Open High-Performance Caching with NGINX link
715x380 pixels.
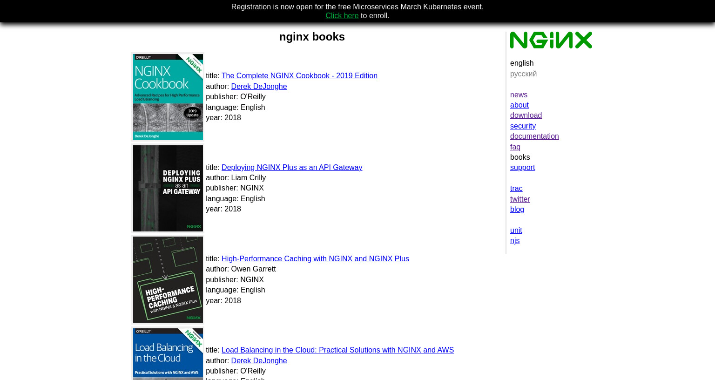pos(315,258)
